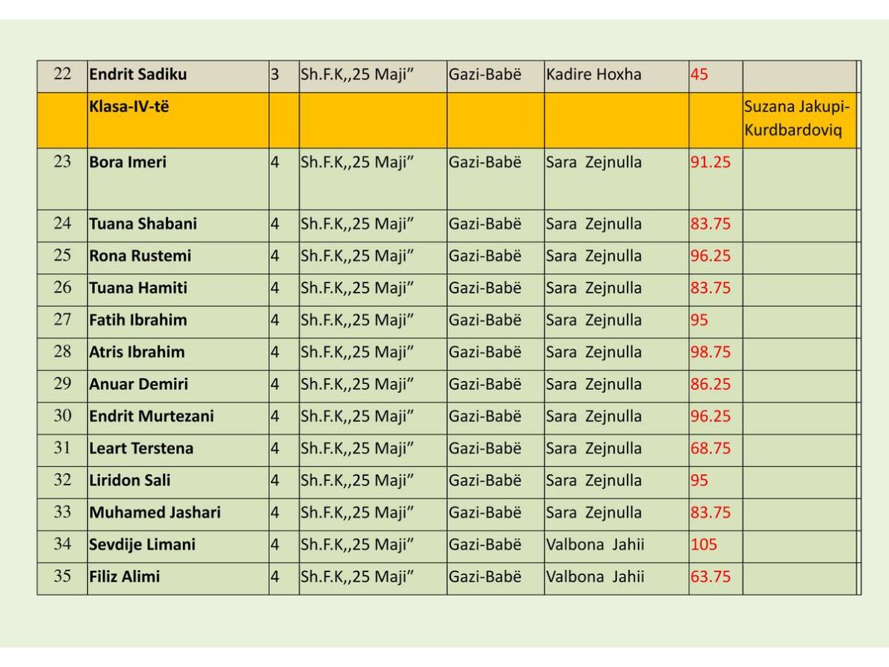Select the Suzana Jakupi-Kurdbardoviq cell
The height and width of the screenshot is (667, 889).
click(x=799, y=121)
